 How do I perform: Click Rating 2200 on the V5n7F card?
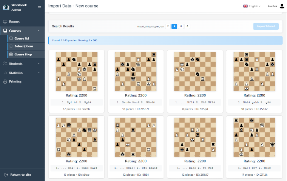136,95
